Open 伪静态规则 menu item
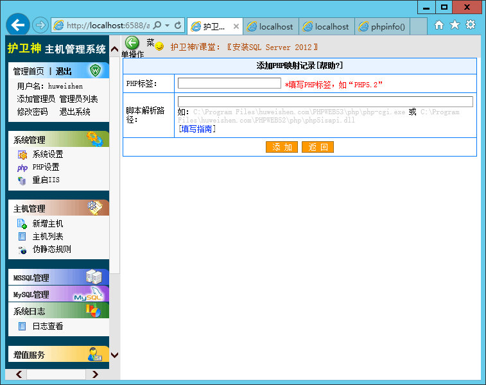 tap(52, 250)
